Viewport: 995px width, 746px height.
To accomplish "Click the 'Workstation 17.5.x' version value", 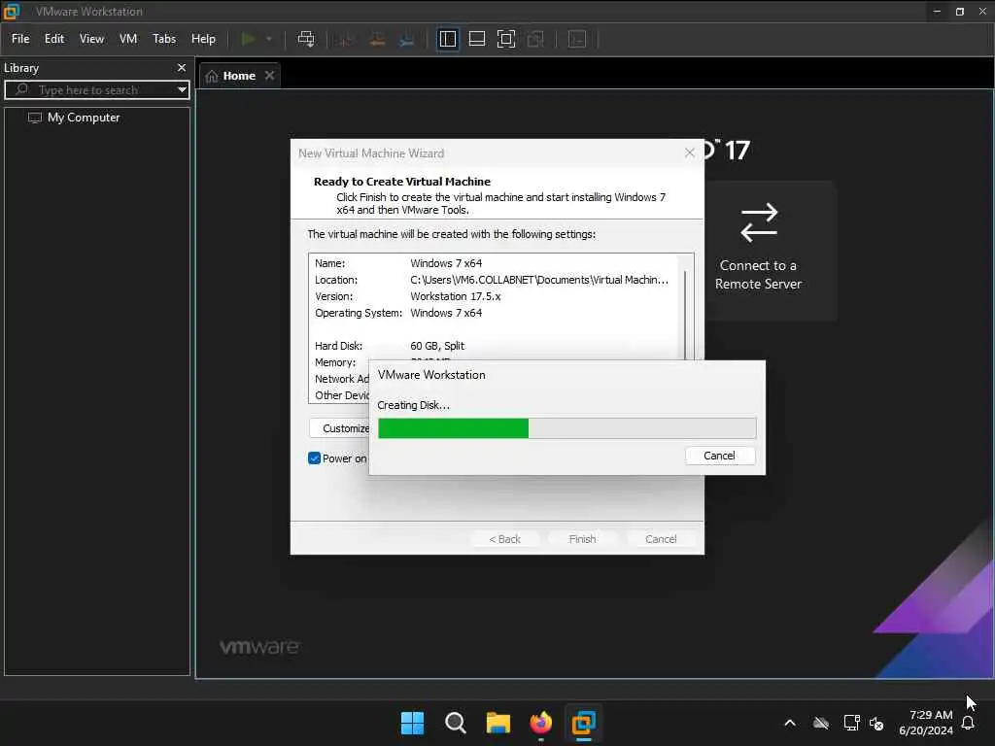I will (455, 296).
